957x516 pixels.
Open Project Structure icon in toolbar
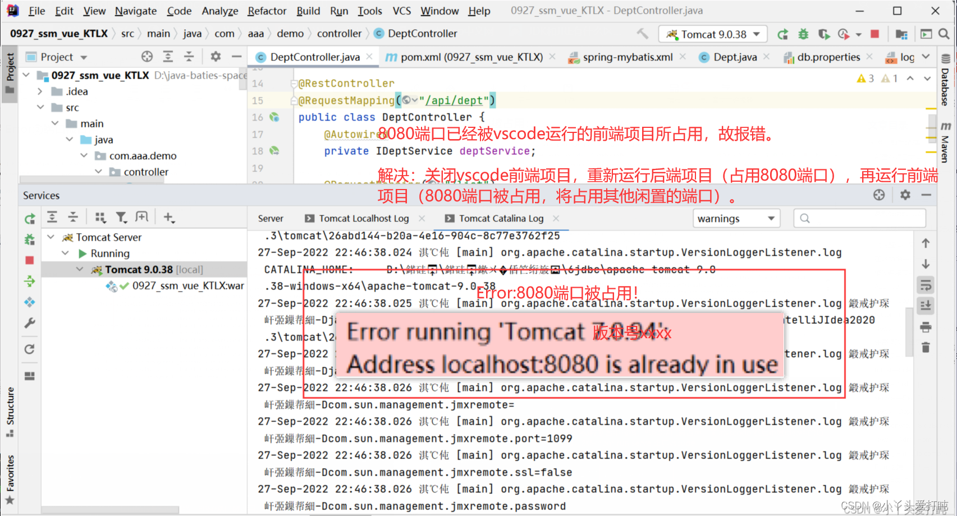click(901, 34)
